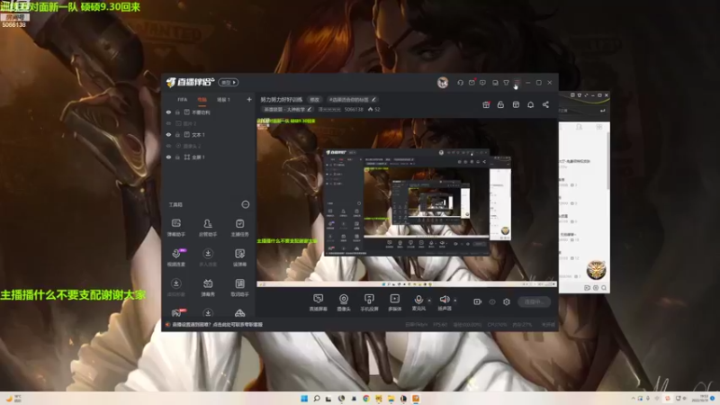This screenshot has height=405, width=720.
Task: Toggle the preview eye icon in bottom bar
Action: (492, 301)
